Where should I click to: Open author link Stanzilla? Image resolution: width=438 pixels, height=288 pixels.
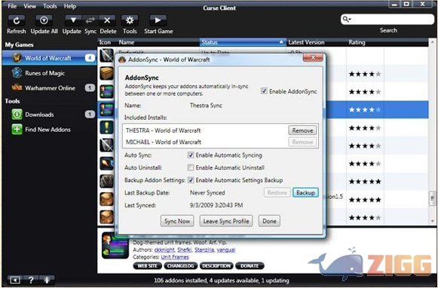coord(204,250)
